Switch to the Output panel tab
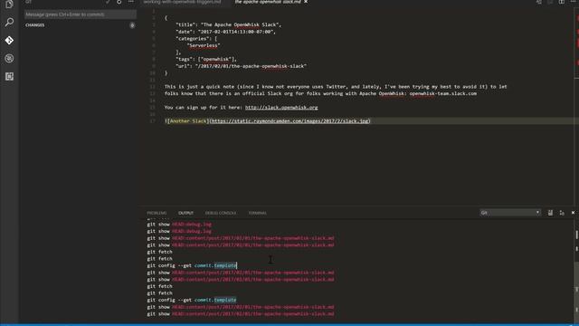The height and width of the screenshot is (326, 579). click(x=185, y=213)
